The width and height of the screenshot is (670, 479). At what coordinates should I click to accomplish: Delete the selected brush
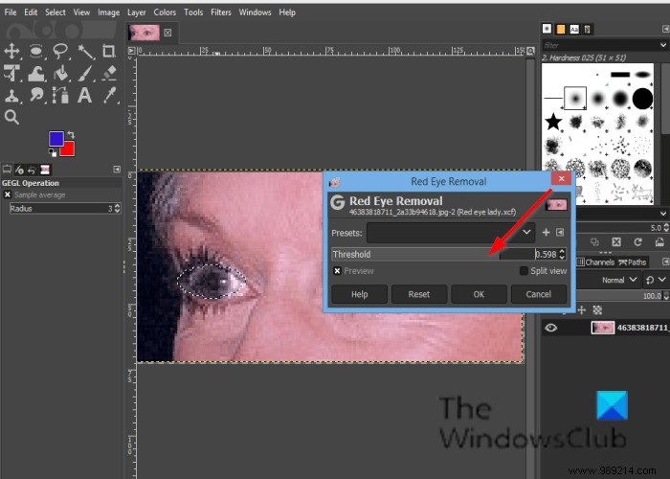[x=616, y=242]
